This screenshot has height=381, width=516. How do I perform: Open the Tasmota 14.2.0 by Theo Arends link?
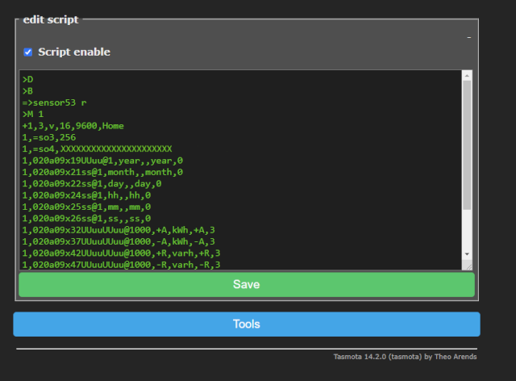click(x=405, y=357)
